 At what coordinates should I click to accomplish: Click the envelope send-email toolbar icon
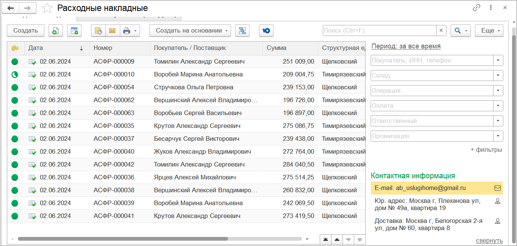[x=112, y=31]
